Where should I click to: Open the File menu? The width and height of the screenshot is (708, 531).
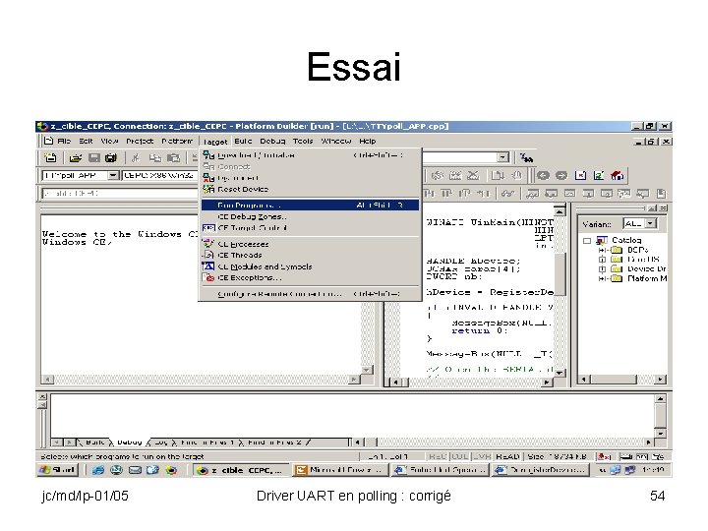(64, 141)
